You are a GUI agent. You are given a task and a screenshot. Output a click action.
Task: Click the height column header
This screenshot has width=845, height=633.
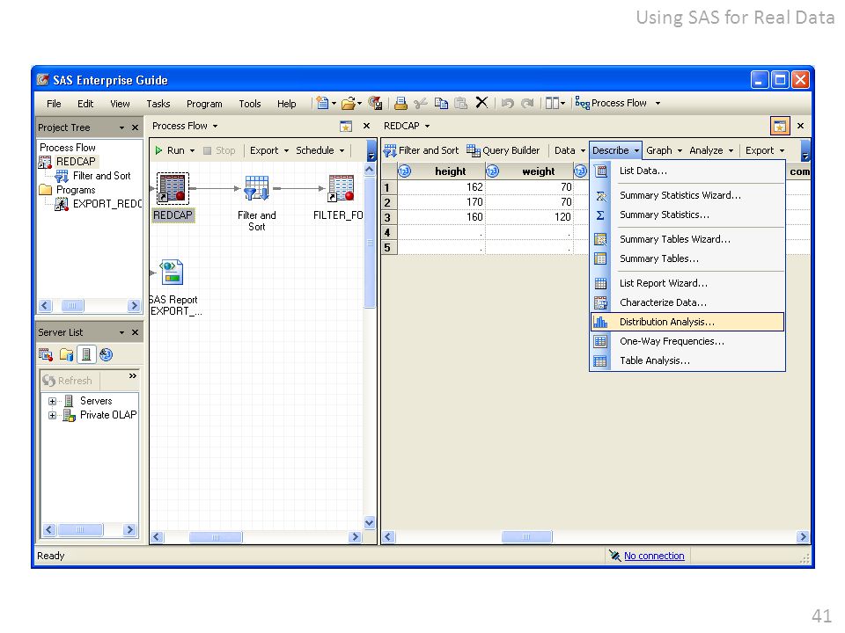pyautogui.click(x=443, y=171)
